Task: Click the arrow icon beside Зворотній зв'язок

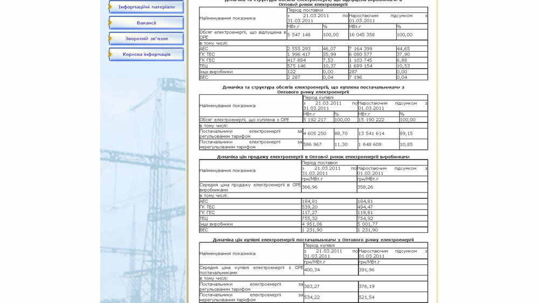Action: [x=110, y=38]
